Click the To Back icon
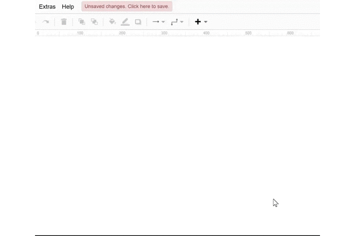 [94, 22]
